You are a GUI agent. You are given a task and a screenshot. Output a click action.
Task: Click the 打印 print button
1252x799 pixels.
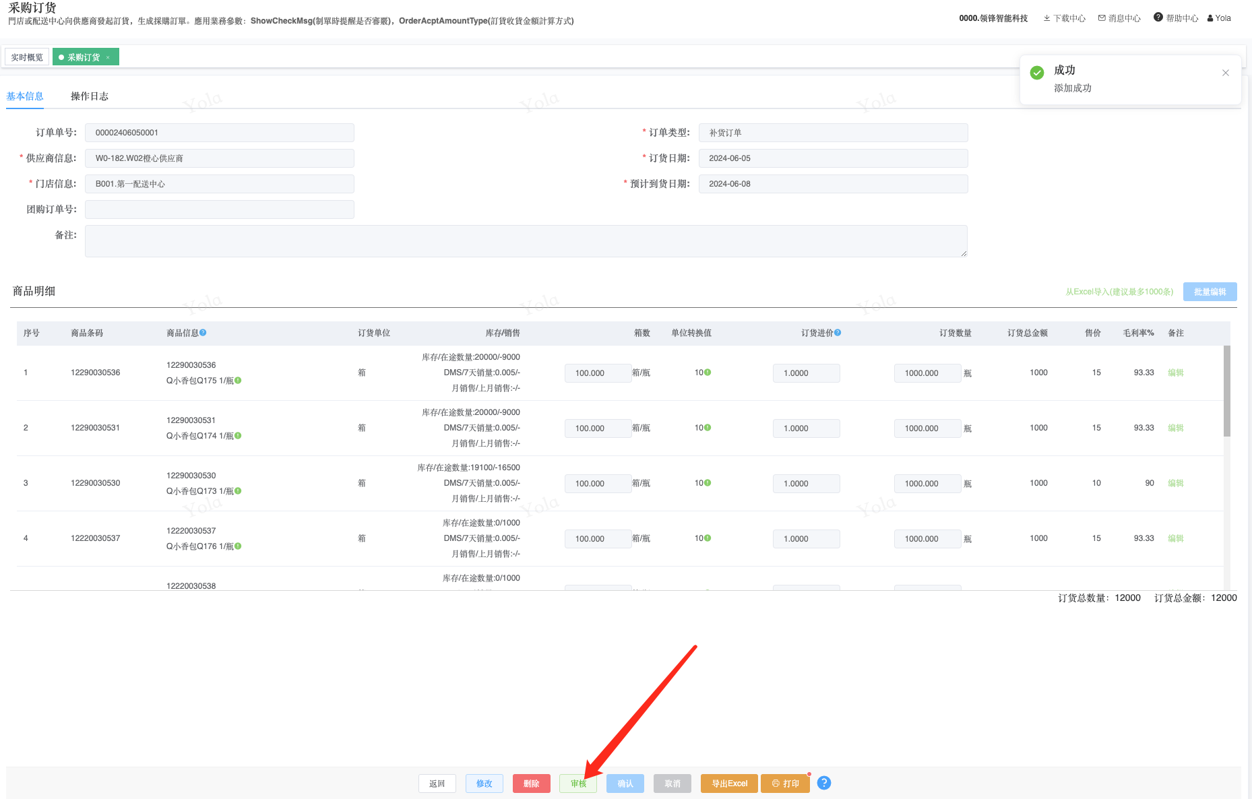coord(786,784)
